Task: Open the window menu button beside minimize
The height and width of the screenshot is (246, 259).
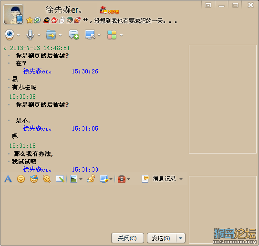Action: 208,5
